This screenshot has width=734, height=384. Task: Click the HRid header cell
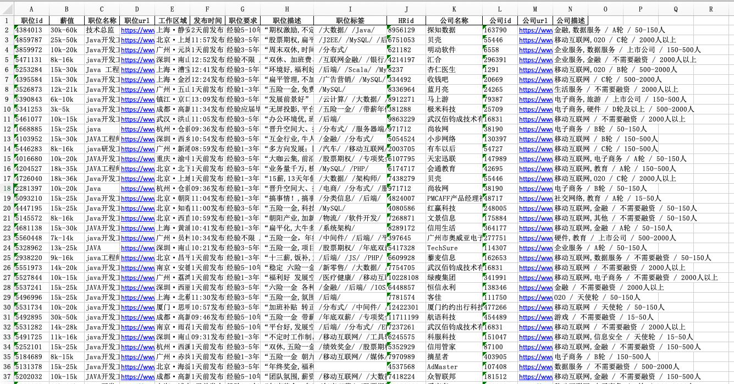point(406,20)
